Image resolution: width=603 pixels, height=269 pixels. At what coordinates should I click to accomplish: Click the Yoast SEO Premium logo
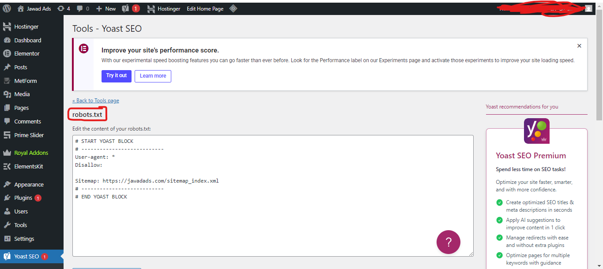(536, 131)
